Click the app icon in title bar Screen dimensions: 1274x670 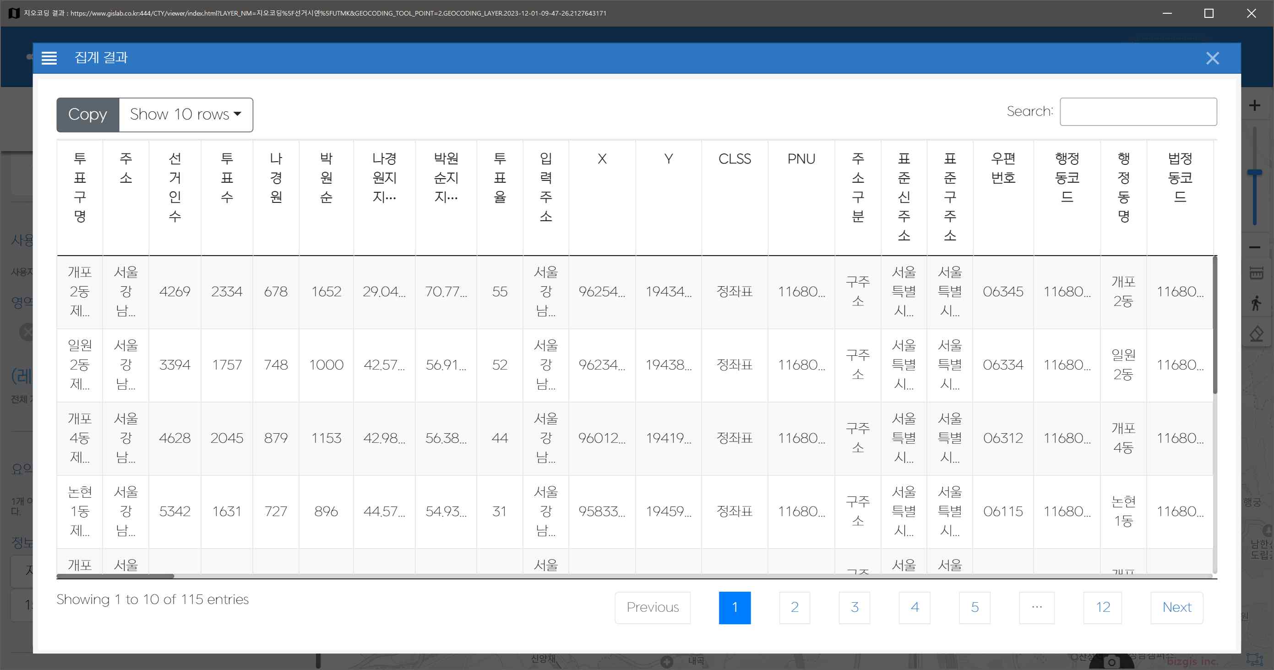14,13
